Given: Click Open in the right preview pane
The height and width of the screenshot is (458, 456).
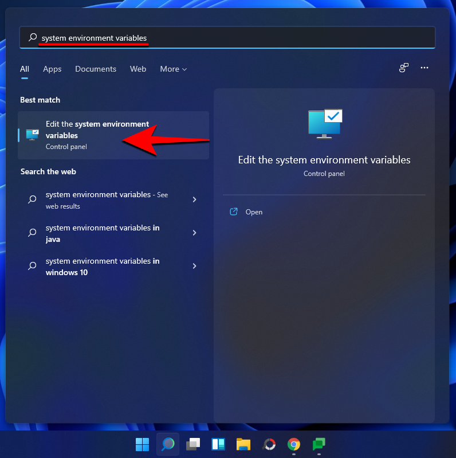Looking at the screenshot, I should pyautogui.click(x=253, y=212).
